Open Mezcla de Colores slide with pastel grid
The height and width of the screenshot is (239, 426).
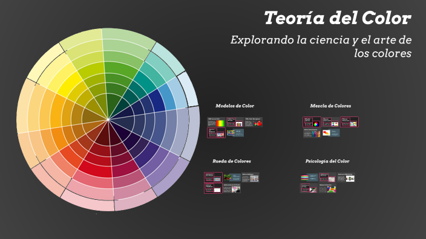click(349, 122)
